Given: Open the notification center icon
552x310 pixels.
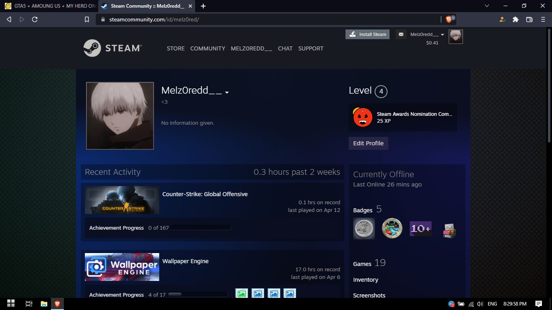Looking at the screenshot, I should tap(539, 304).
